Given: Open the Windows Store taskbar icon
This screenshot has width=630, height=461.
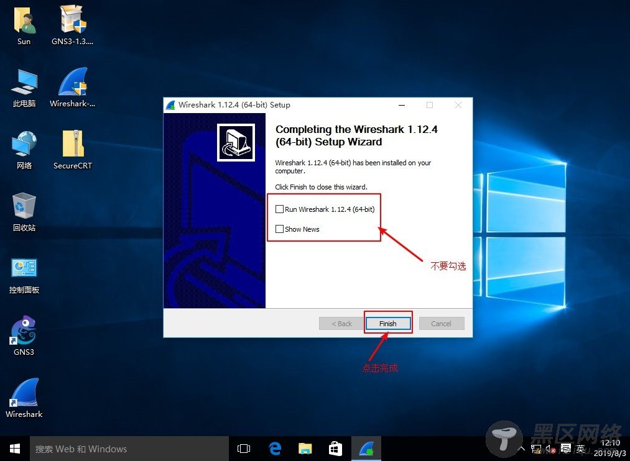Looking at the screenshot, I should click(x=335, y=449).
